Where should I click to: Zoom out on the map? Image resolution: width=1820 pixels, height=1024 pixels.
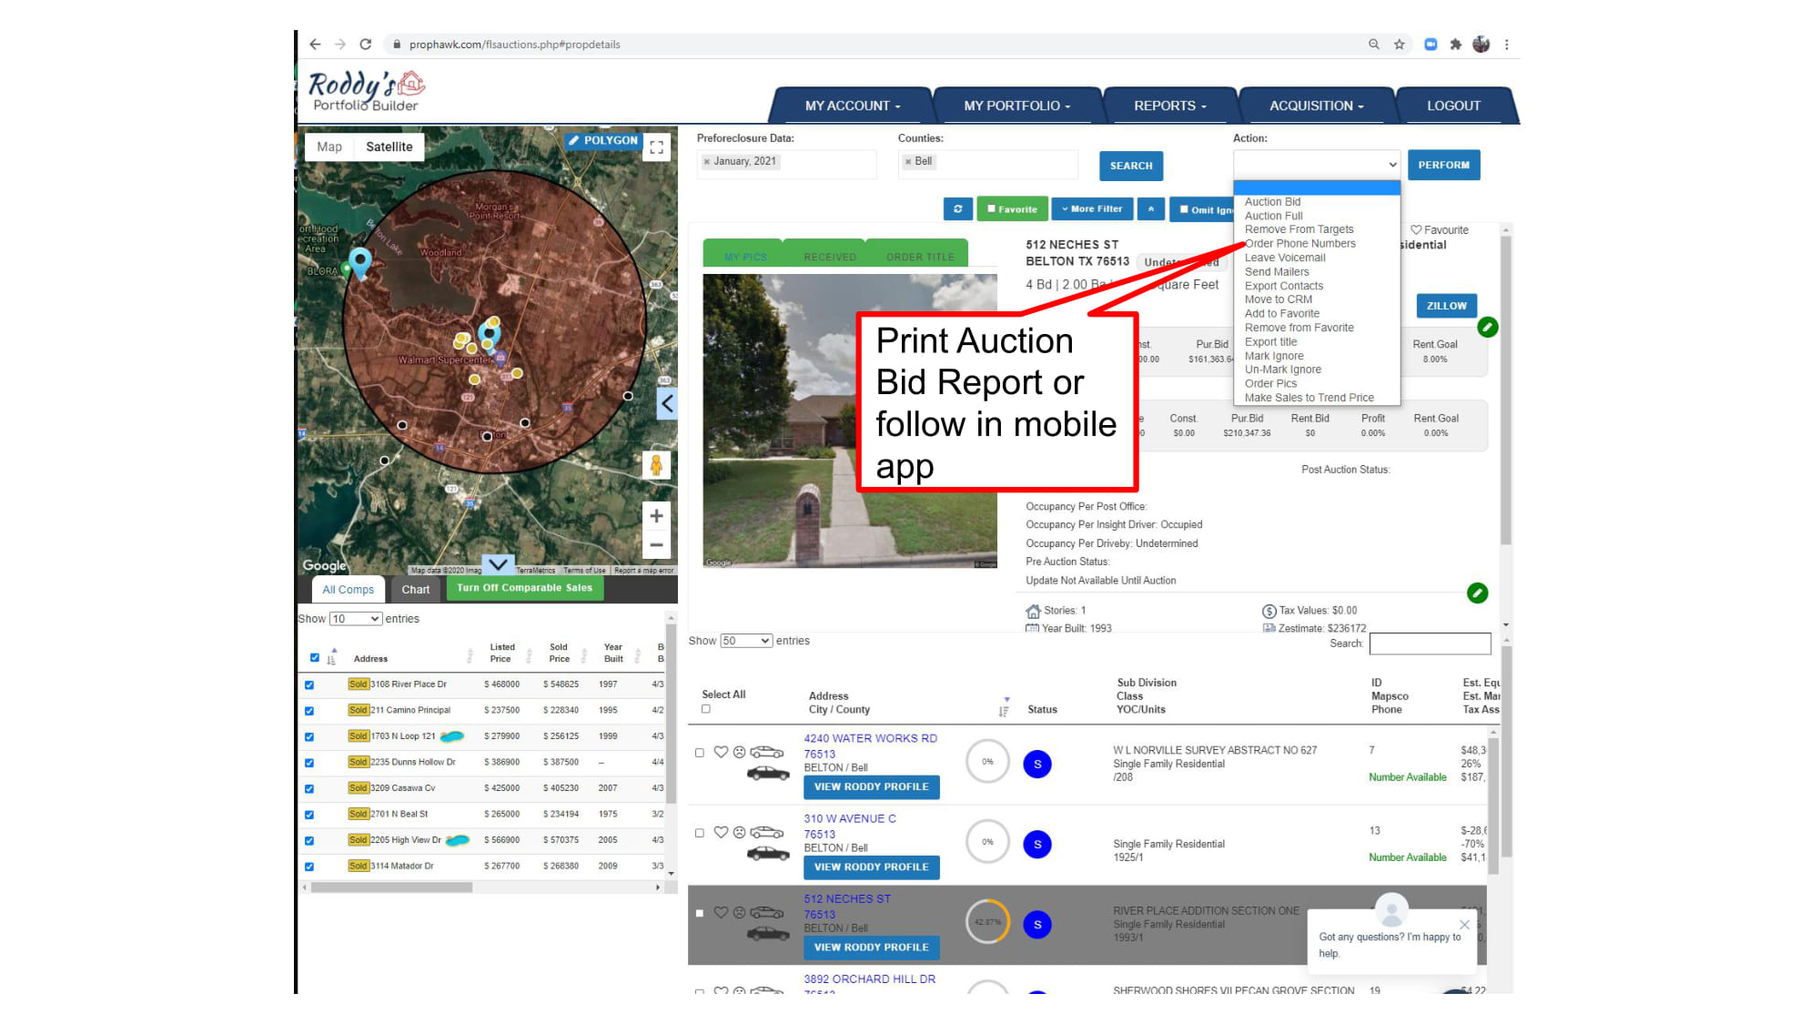pyautogui.click(x=656, y=545)
